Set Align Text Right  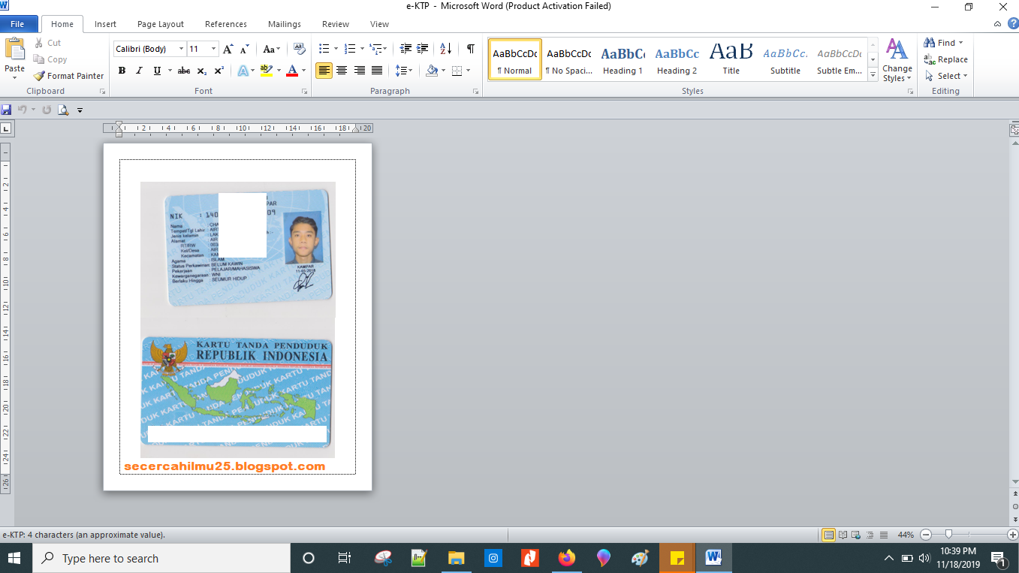tap(360, 71)
